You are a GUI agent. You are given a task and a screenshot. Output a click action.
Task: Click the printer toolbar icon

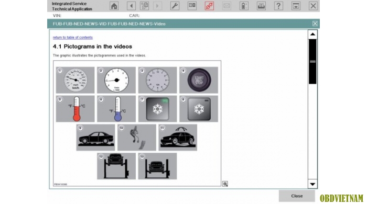click(x=261, y=6)
